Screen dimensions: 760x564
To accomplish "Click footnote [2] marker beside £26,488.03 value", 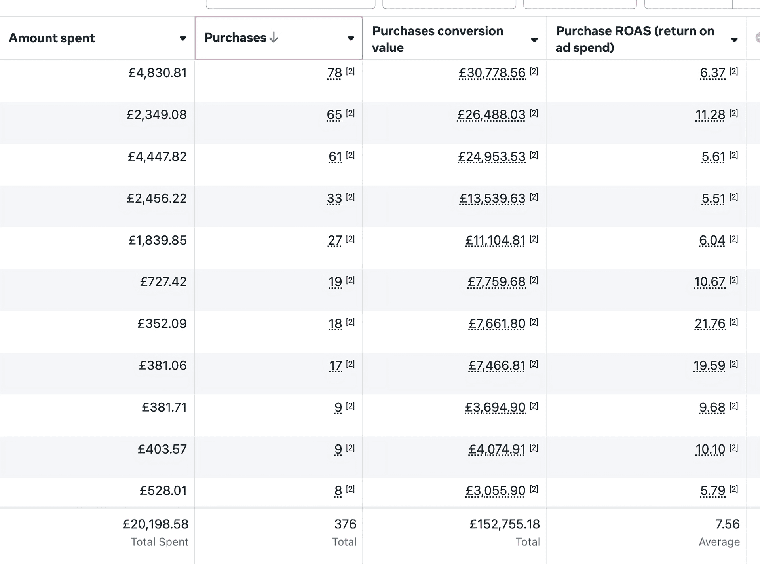I will point(534,113).
